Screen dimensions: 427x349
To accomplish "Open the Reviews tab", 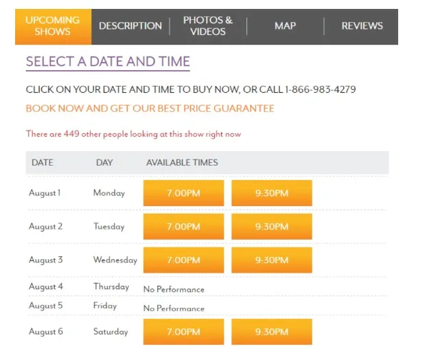I will coord(362,26).
